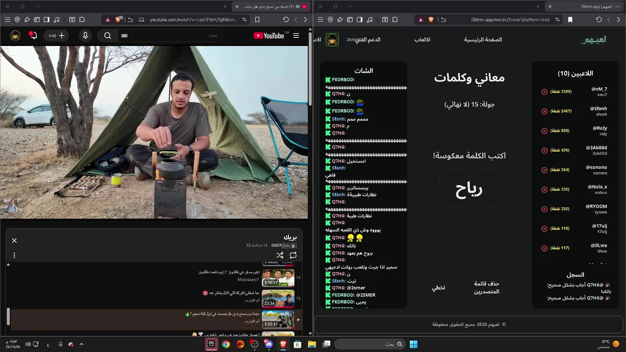
Task: Open Windows Start button
Action: [x=413, y=344]
